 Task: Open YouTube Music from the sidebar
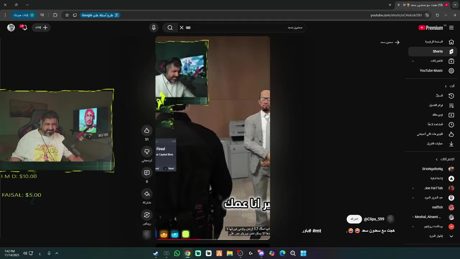click(x=433, y=71)
